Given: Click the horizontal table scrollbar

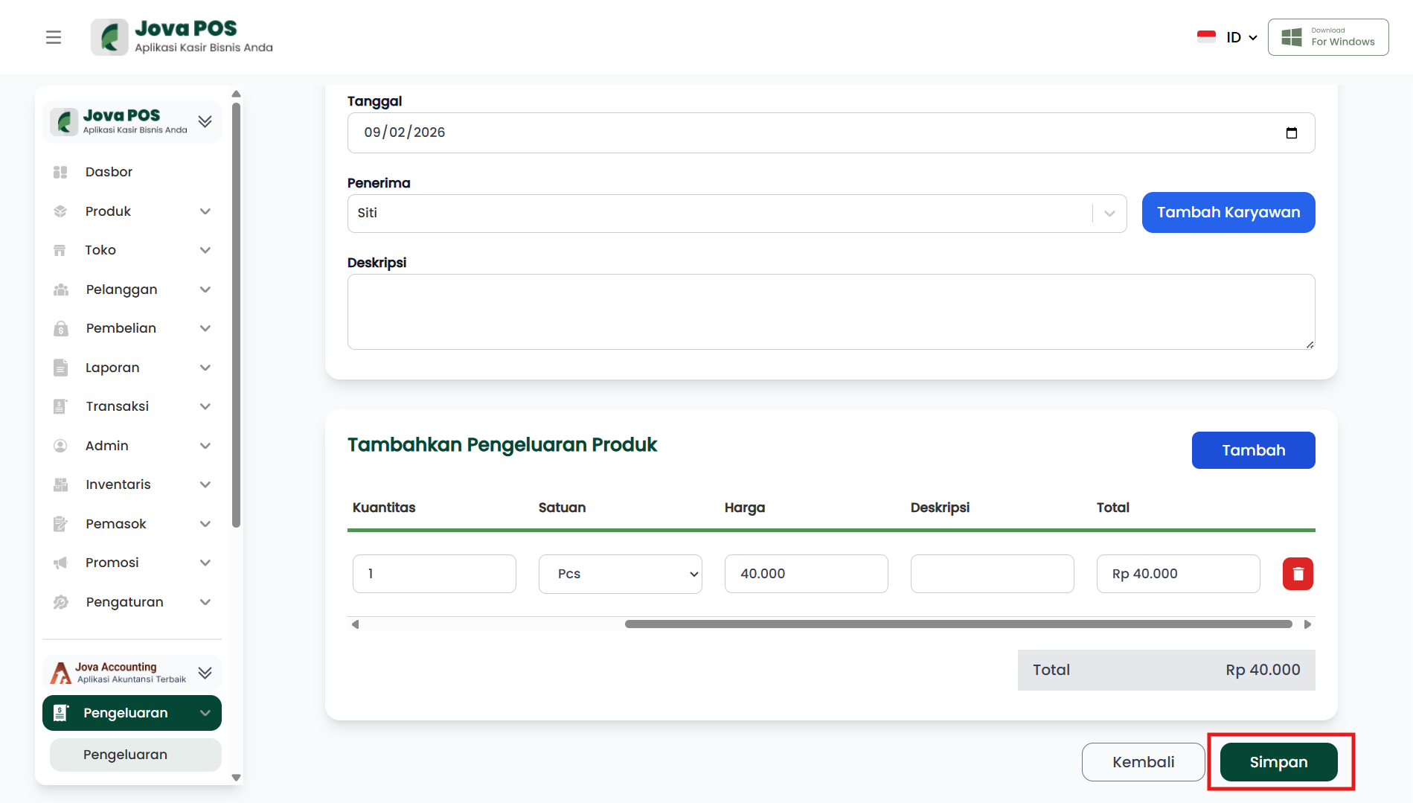Looking at the screenshot, I should pos(958,624).
